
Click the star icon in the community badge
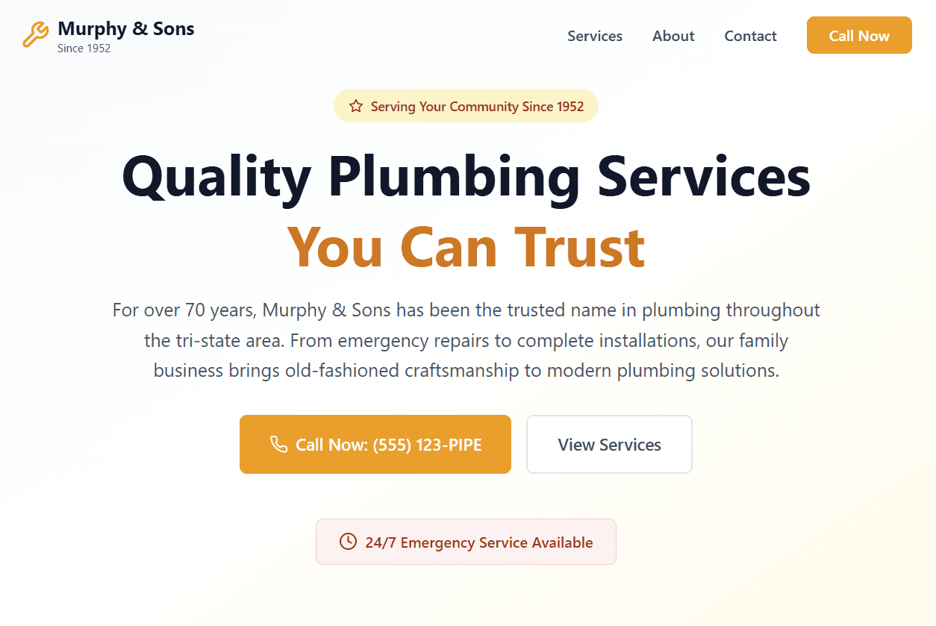[x=355, y=106]
